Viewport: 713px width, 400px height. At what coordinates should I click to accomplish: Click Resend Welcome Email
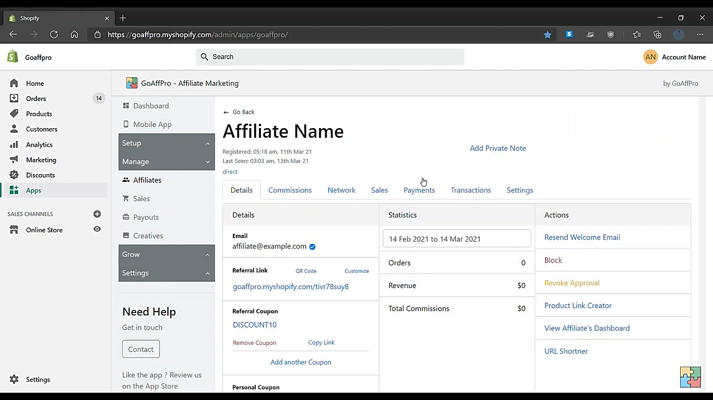[x=582, y=238]
